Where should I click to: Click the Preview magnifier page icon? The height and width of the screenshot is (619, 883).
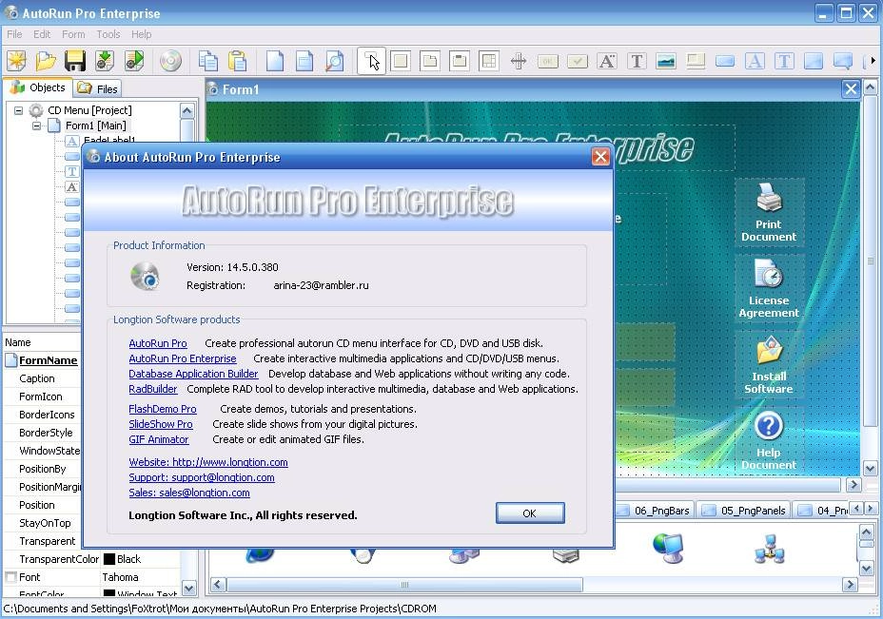(335, 61)
